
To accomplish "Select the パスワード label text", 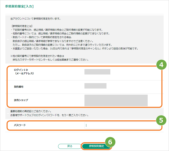I will [x=20, y=125].
